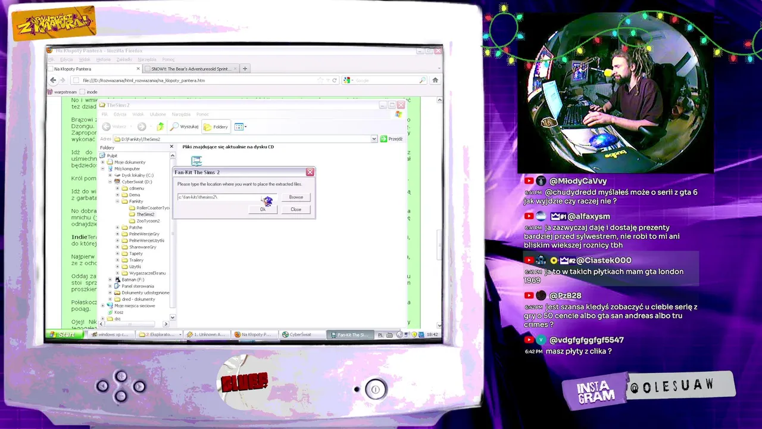Click the Back arrow icon in the TheSims2 explorer
The height and width of the screenshot is (429, 762).
click(106, 126)
